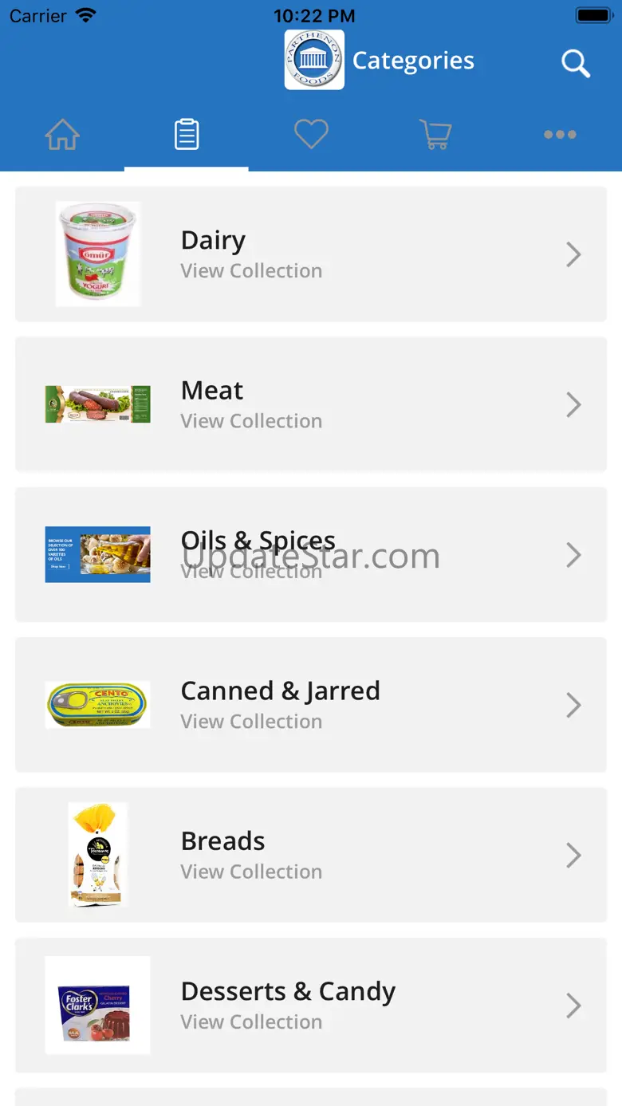Viewport: 622px width, 1106px height.
Task: Click the Breads row arrow
Action: (x=573, y=855)
